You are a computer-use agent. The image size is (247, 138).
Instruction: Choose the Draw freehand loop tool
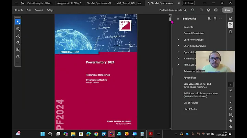click(x=17, y=42)
